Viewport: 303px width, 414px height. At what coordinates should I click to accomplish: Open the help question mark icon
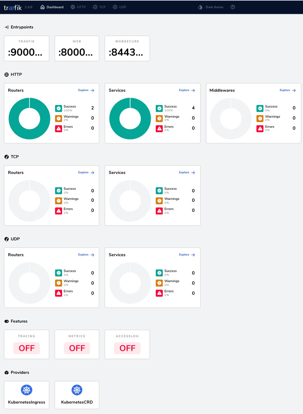pos(233,7)
